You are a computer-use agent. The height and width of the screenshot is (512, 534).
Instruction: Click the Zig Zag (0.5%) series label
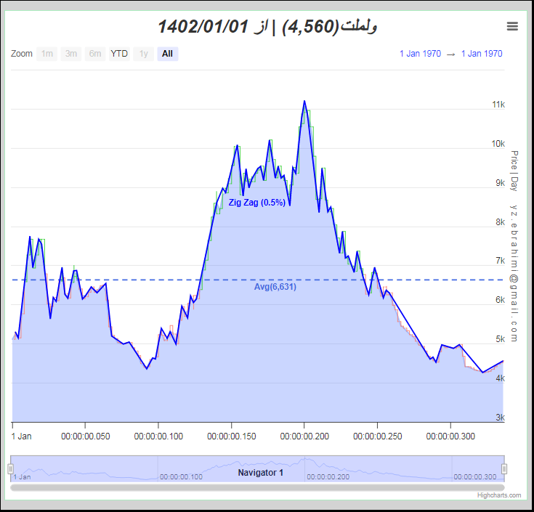(256, 203)
